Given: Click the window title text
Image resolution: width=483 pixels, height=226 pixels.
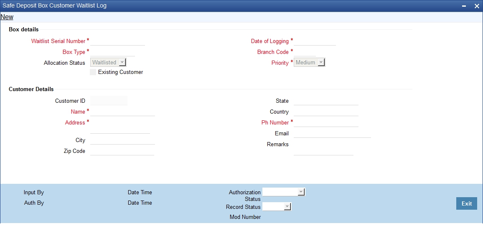Looking at the screenshot, I should pyautogui.click(x=54, y=5).
